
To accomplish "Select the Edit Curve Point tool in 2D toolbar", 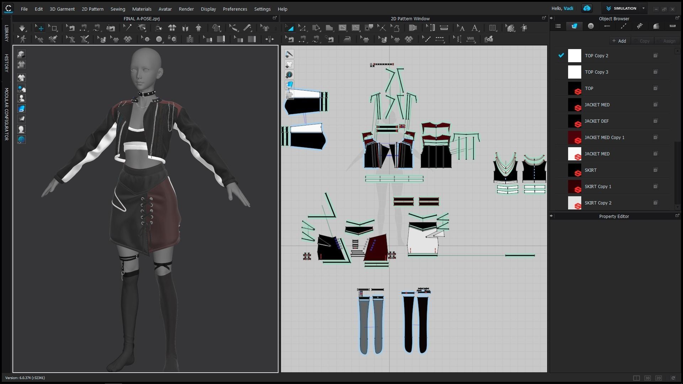I will [x=316, y=28].
